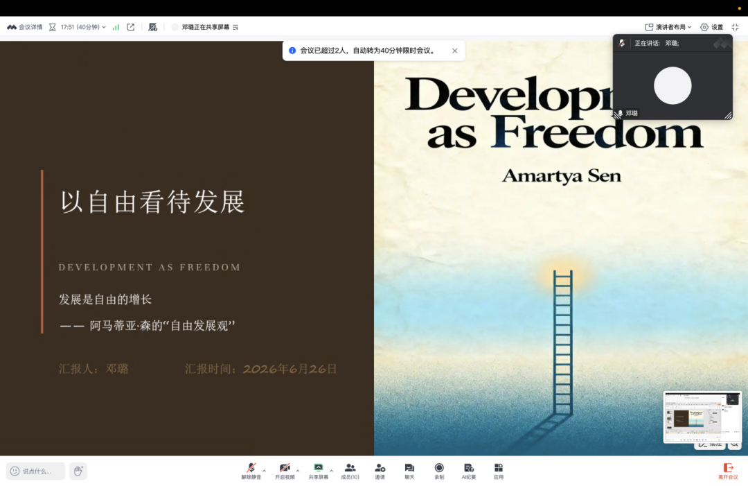748x486 pixels.
Task: Open the 演讲者布局 layout dropdown
Action: 668,27
